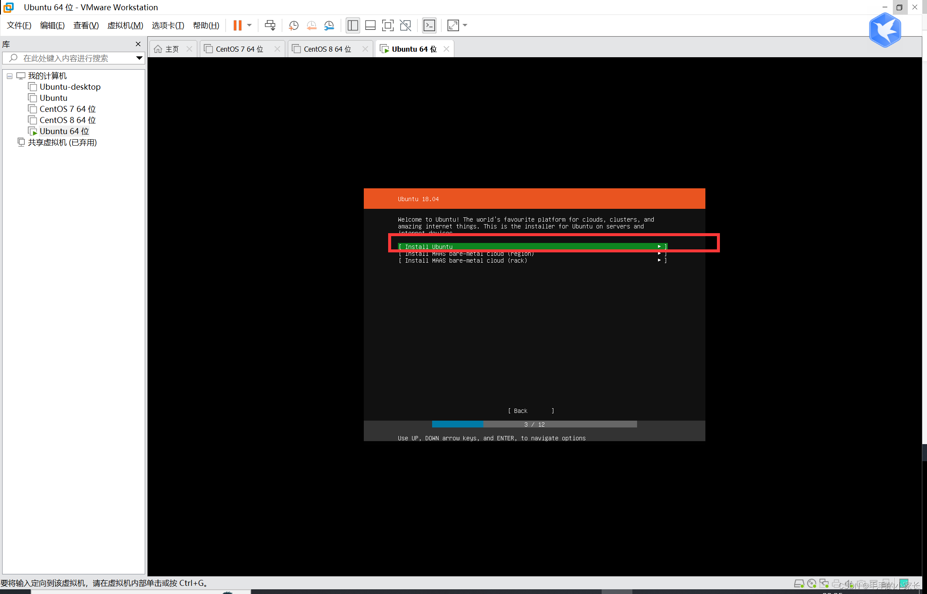Viewport: 927px width, 594px height.
Task: Click the VMware Workstation title bar logo
Action: click(9, 7)
